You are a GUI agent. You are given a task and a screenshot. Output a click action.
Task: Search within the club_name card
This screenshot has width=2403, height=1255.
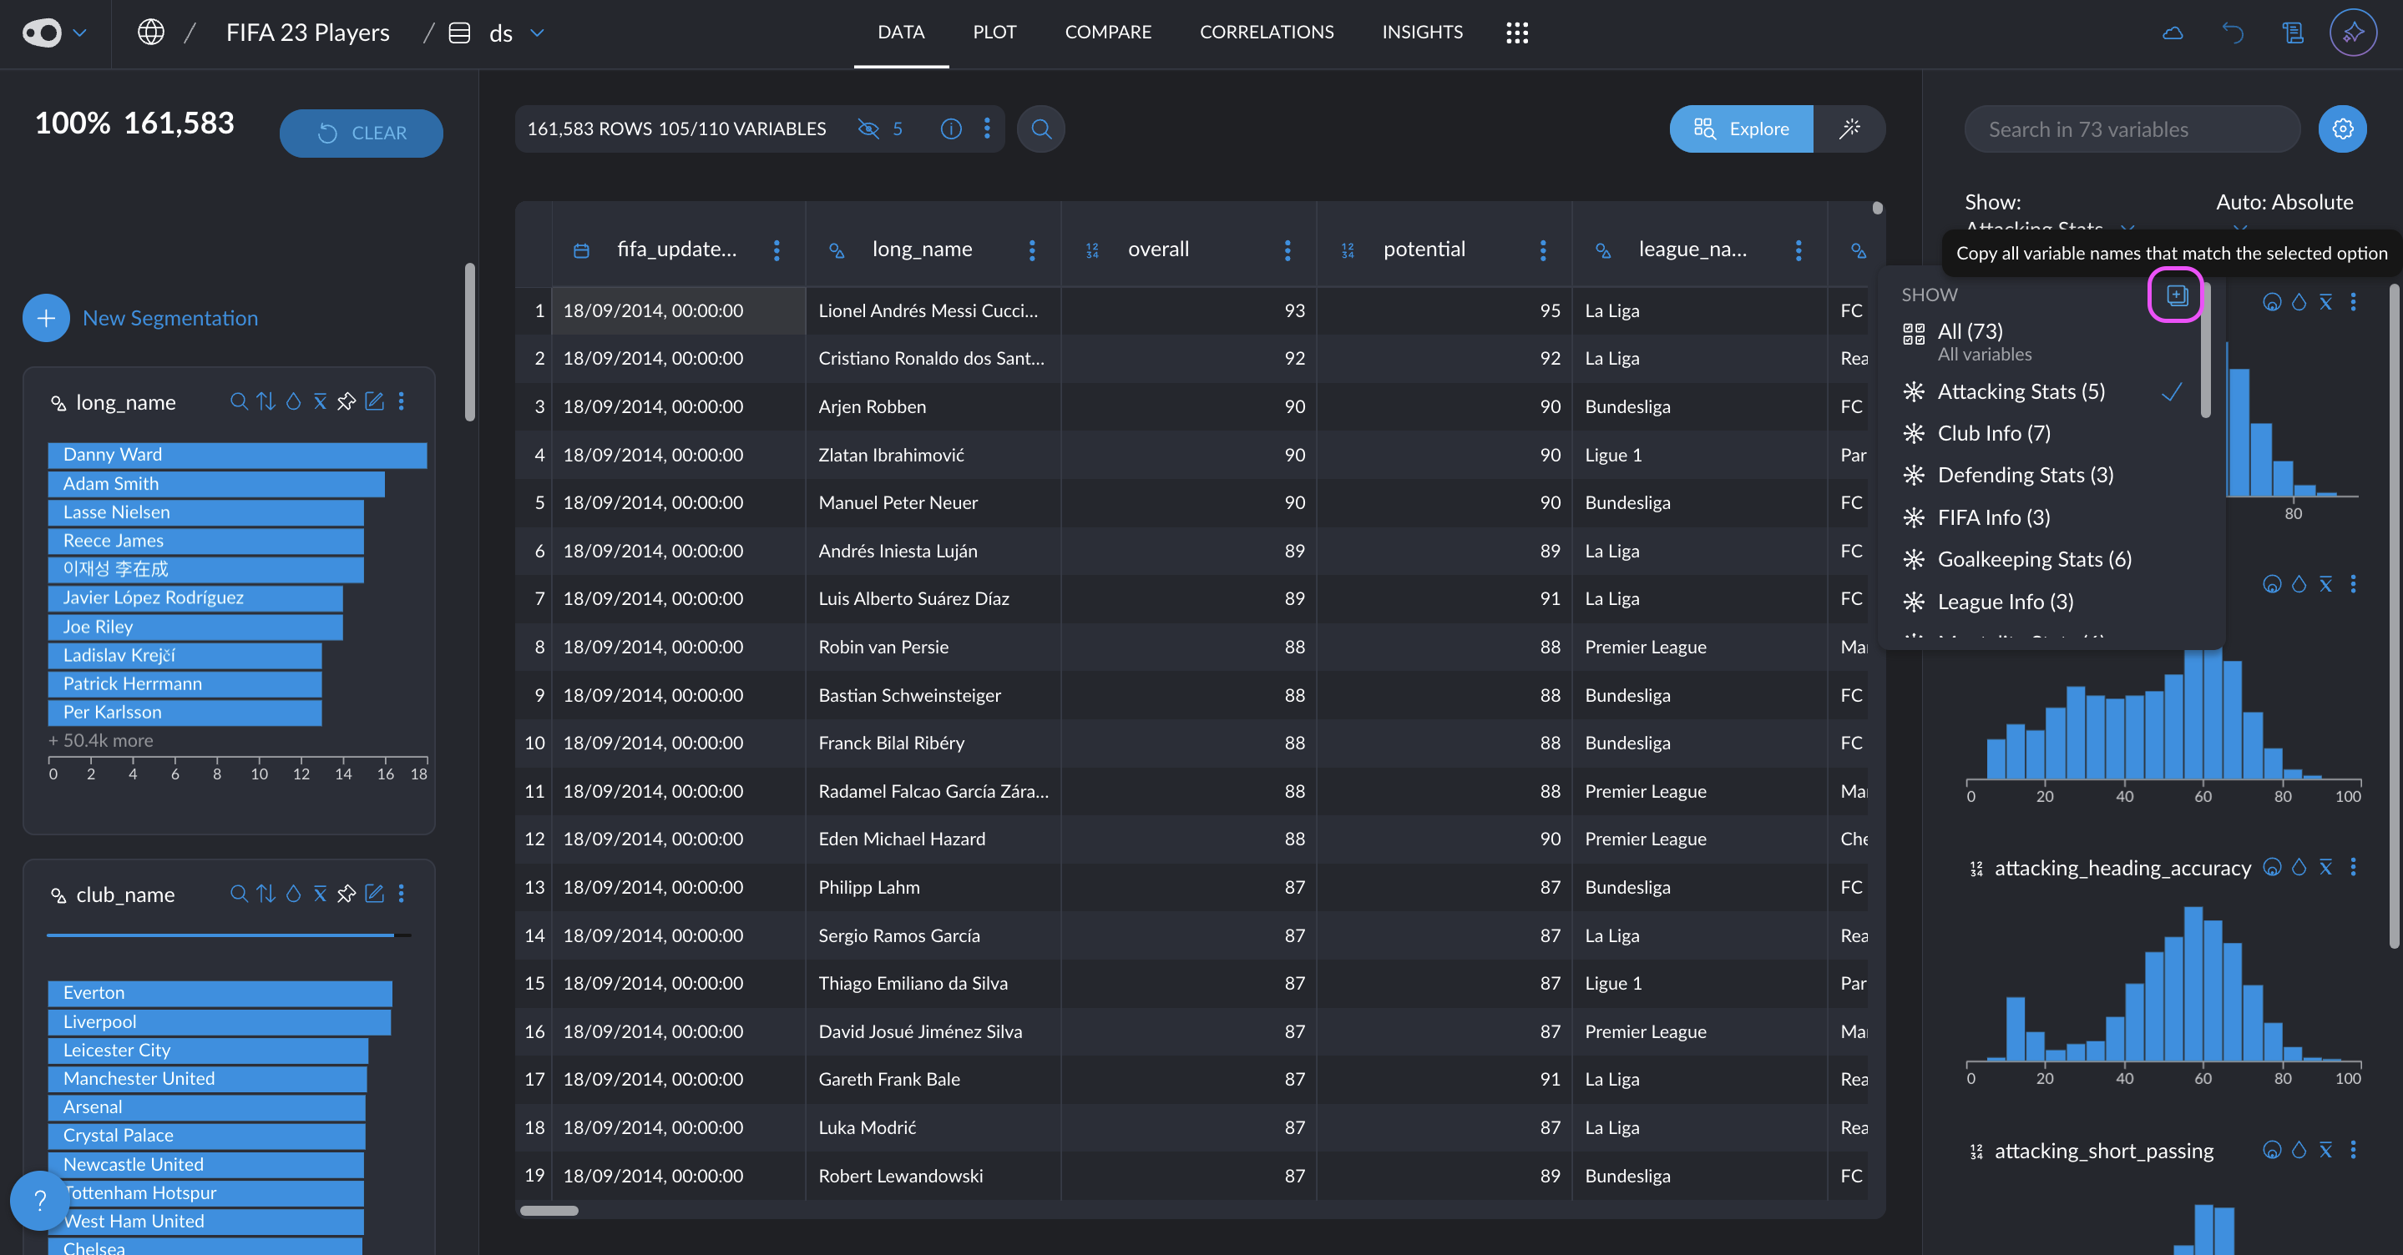[x=239, y=895]
